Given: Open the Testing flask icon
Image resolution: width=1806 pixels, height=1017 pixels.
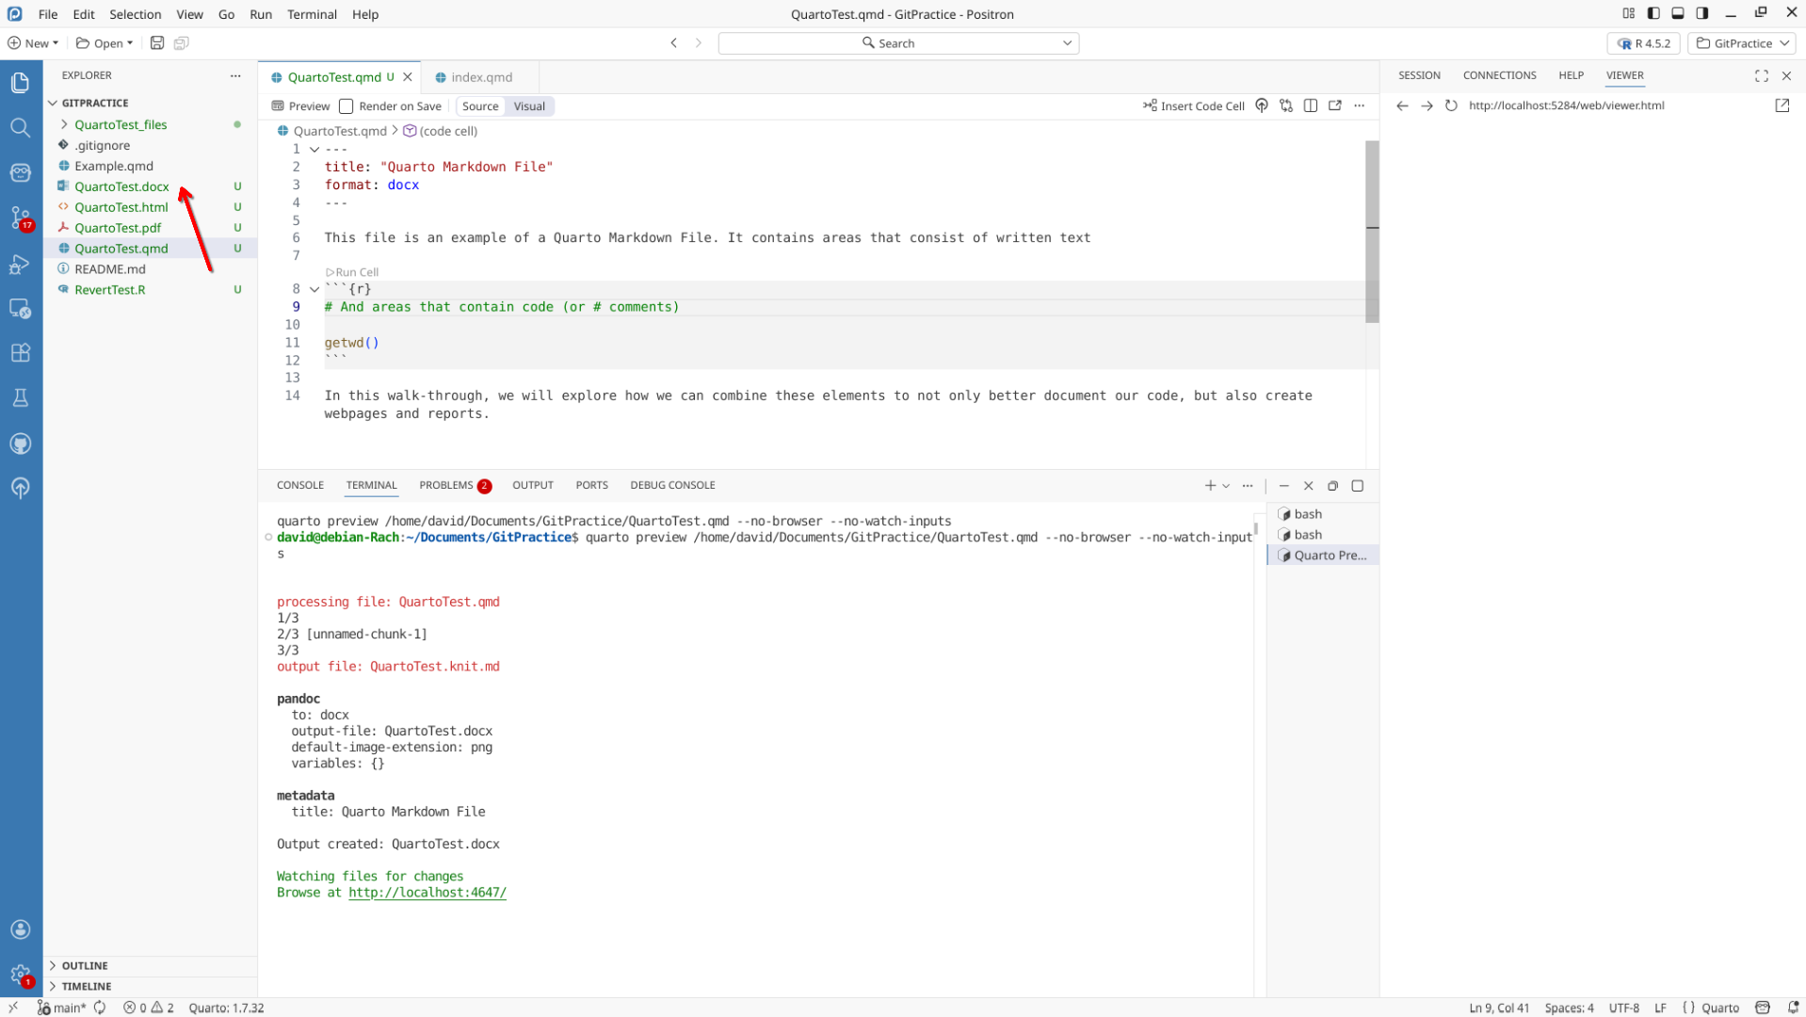Looking at the screenshot, I should pyautogui.click(x=21, y=398).
